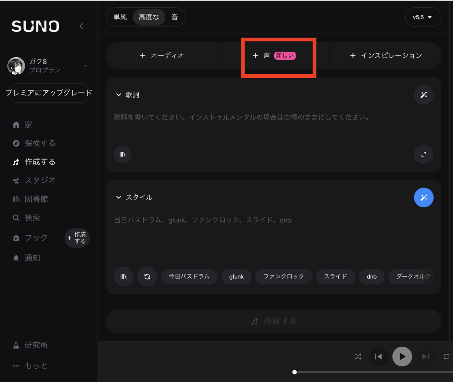
Task: Enable repeat in the playback bar
Action: click(446, 357)
